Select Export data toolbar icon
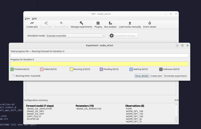The width and height of the screenshot is (201, 129). pos(46,25)
